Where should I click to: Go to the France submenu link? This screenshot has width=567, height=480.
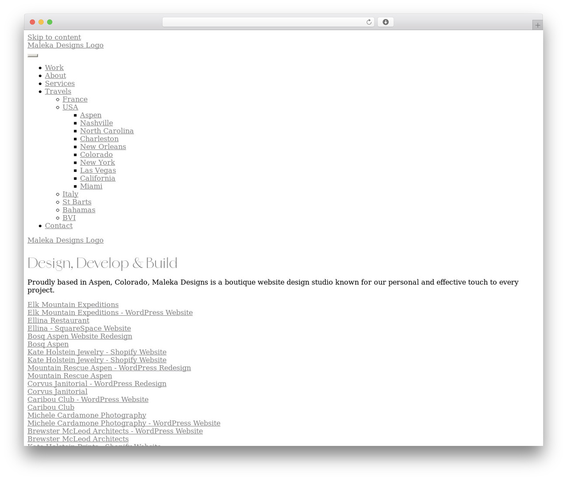[x=75, y=100]
